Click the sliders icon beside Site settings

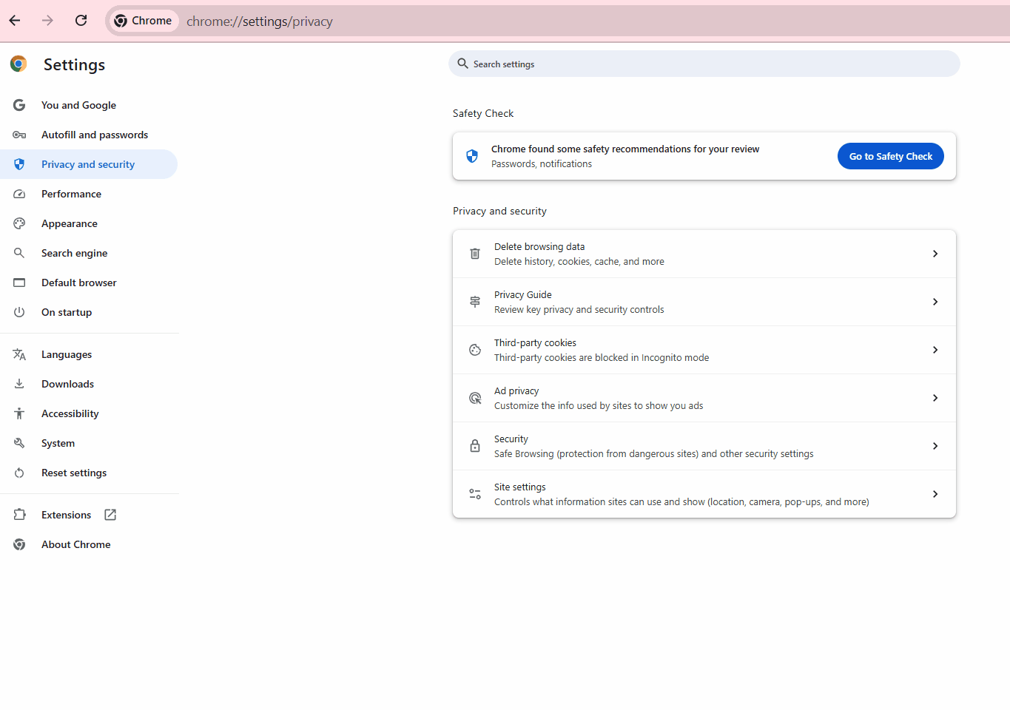pyautogui.click(x=475, y=494)
